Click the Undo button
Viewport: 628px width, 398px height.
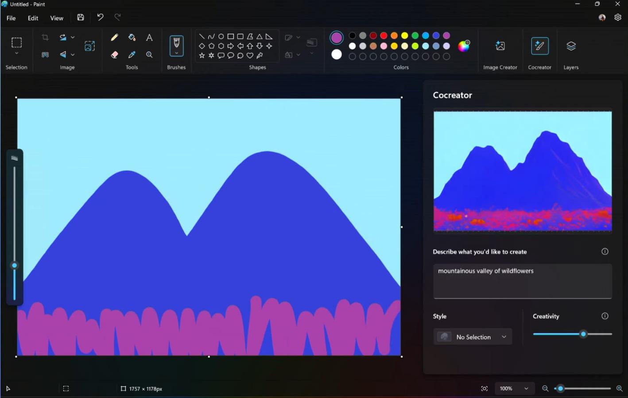[x=100, y=17]
